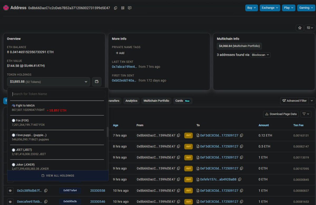This screenshot has height=205, width=316.
Task: Open To address in 0.5 ETH row
Action: pyautogui.click(x=219, y=147)
